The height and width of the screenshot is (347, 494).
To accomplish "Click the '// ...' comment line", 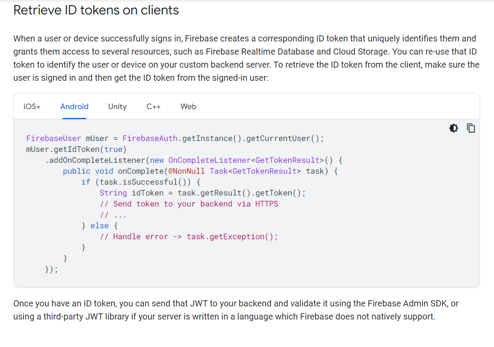I will (113, 215).
